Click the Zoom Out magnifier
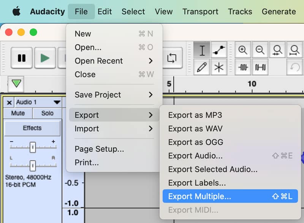 (260, 50)
